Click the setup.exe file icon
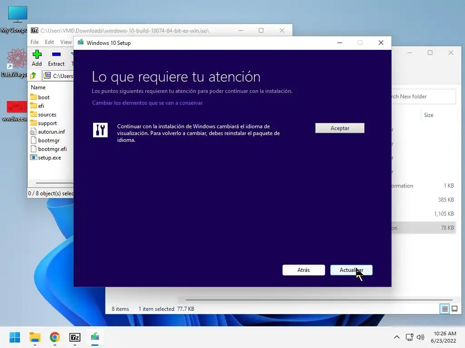Viewport: 465px width, 348px height. [x=34, y=157]
